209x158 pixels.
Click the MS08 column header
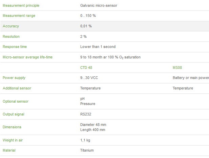(x=177, y=68)
